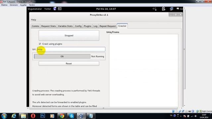Viewport: 212px width, 119px height.
Task: Open the media player taskbar icon
Action: tap(52, 116)
